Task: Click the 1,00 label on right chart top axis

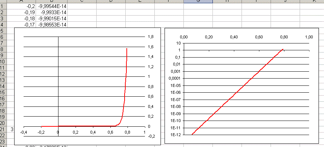Action: pyautogui.click(x=309, y=37)
